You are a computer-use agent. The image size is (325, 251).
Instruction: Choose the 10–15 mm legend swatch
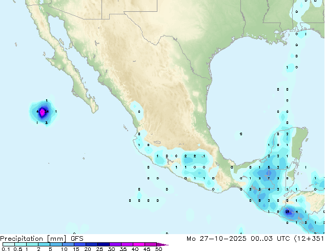point(68,244)
